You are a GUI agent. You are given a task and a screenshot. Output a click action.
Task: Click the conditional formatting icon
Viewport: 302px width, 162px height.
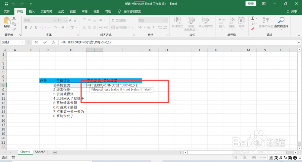coord(177,20)
